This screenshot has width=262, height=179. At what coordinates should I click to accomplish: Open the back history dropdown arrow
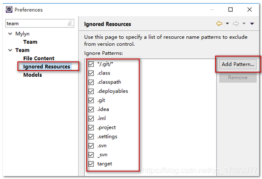click(227, 24)
